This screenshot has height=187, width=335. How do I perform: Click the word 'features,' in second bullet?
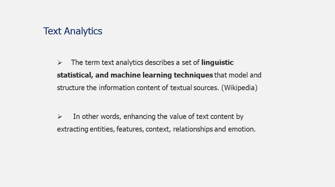click(x=130, y=129)
